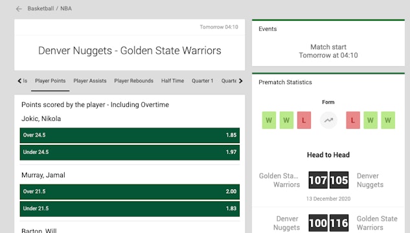Click the 100 score tile
The width and height of the screenshot is (410, 233).
318,223
